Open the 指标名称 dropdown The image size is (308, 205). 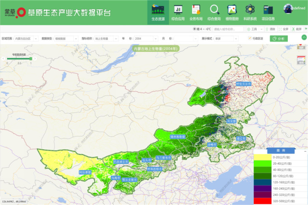click(105, 38)
